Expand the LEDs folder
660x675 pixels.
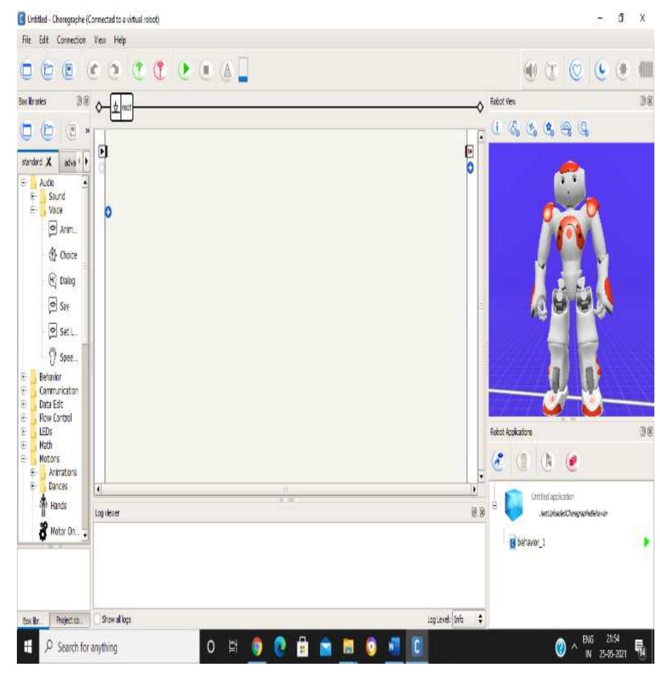coord(24,431)
